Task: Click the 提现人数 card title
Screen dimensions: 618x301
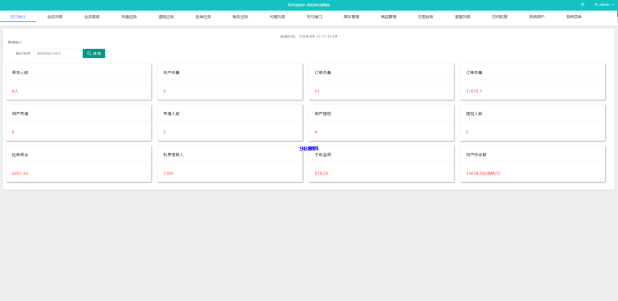Action: point(474,113)
